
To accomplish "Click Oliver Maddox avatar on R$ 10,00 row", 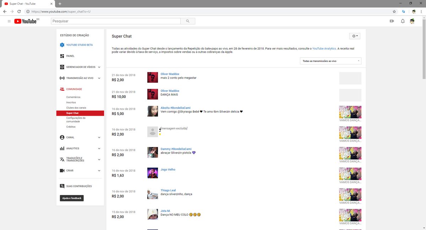I will (153, 94).
